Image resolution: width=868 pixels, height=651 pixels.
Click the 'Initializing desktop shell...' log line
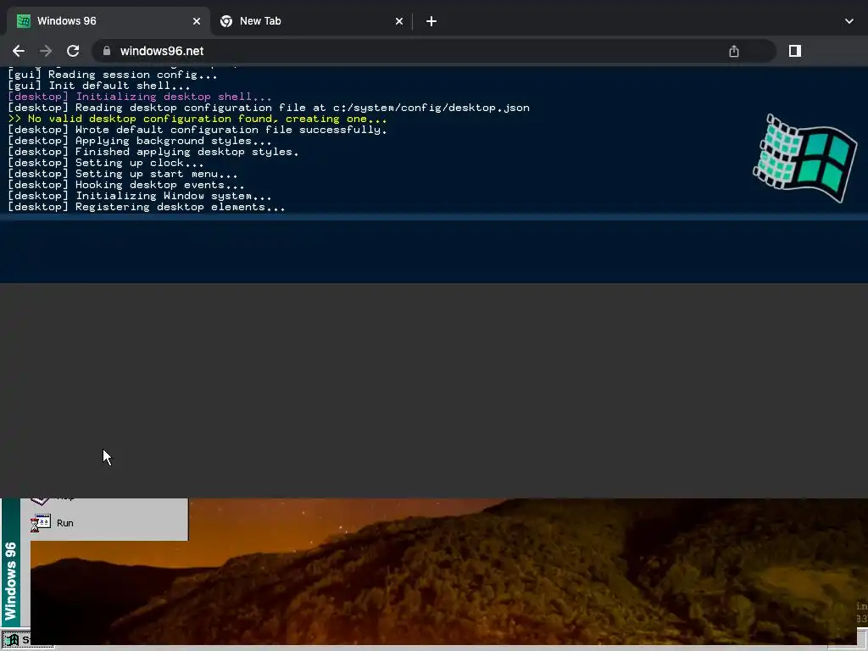pos(140,97)
